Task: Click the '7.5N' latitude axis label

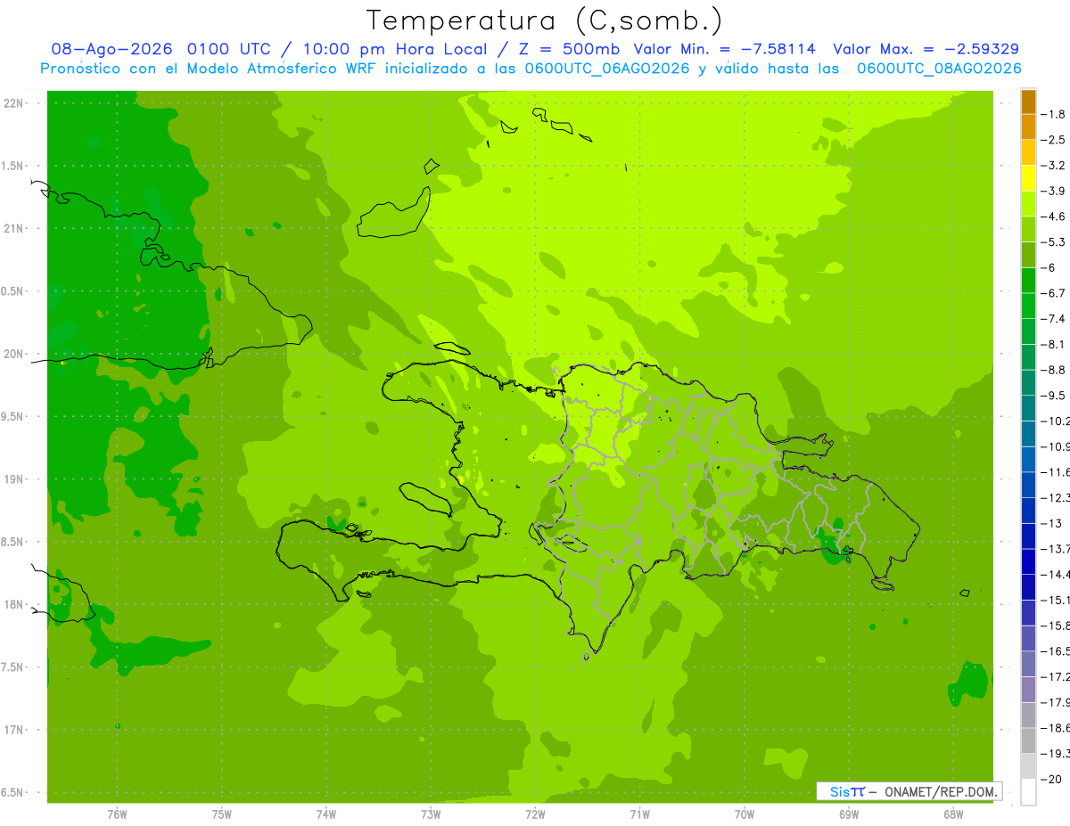Action: [x=13, y=667]
